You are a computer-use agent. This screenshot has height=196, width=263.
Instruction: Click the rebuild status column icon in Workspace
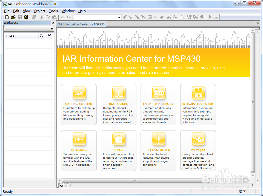pyautogui.click(x=50, y=36)
